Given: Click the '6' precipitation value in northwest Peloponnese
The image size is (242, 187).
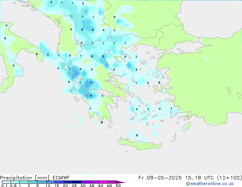Looking at the screenshot, I should [91, 96].
